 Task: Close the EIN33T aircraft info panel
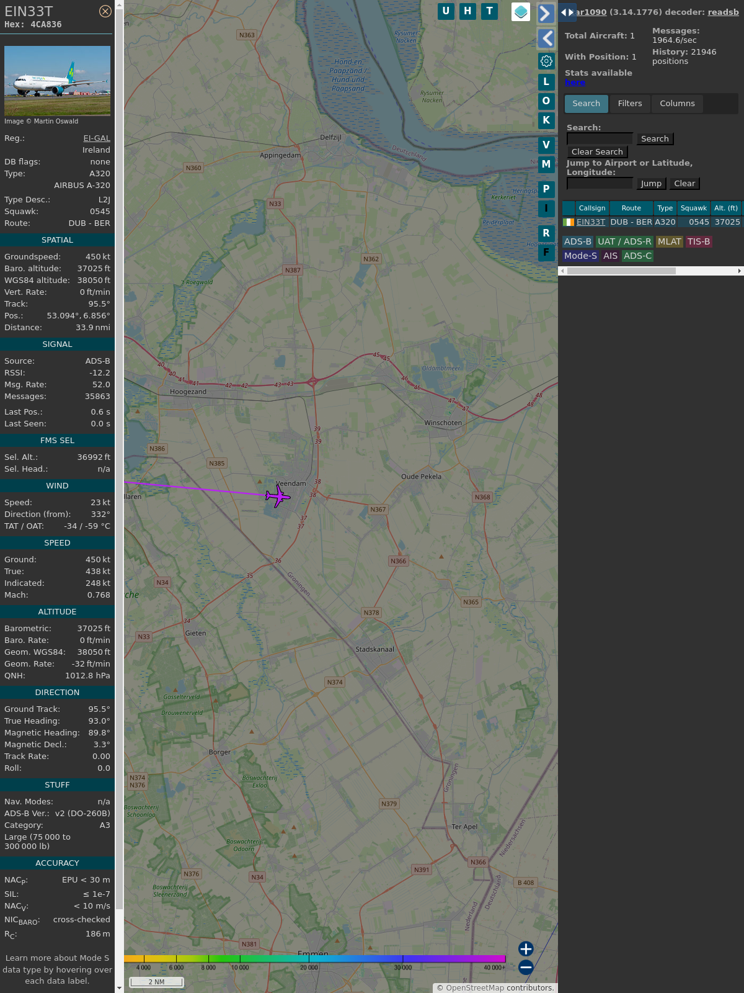105,11
